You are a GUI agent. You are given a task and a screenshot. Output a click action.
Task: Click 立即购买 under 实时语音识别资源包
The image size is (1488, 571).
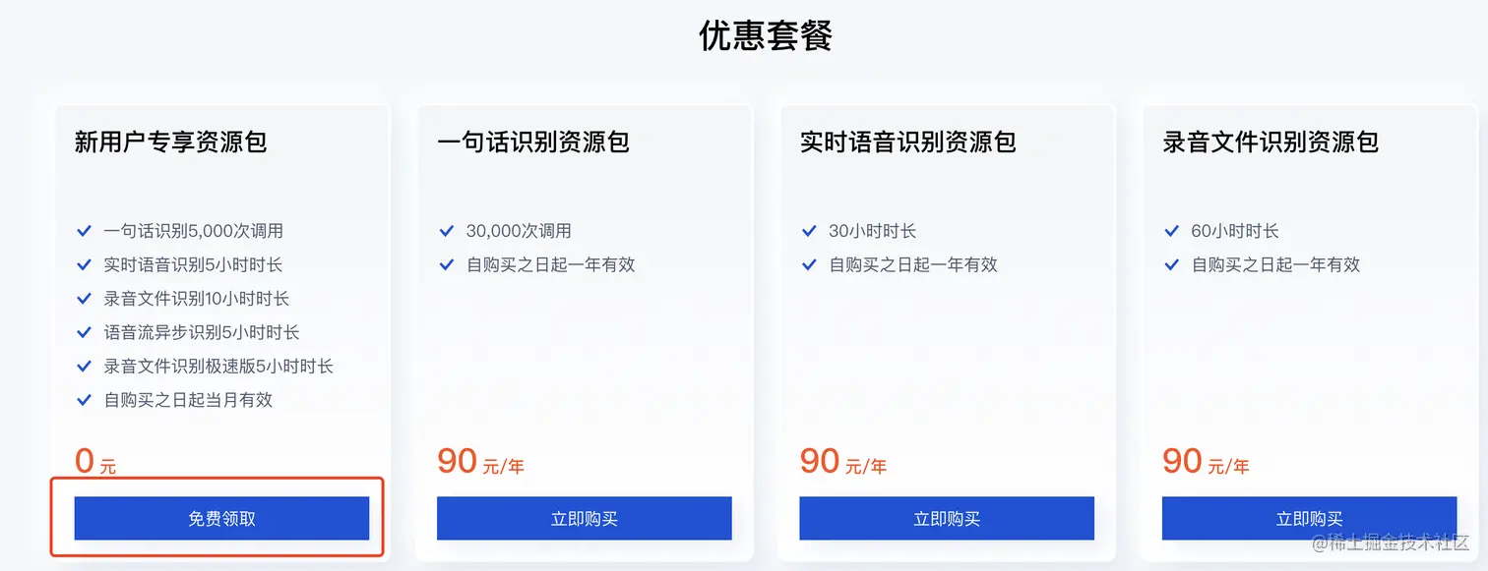pyautogui.click(x=946, y=518)
